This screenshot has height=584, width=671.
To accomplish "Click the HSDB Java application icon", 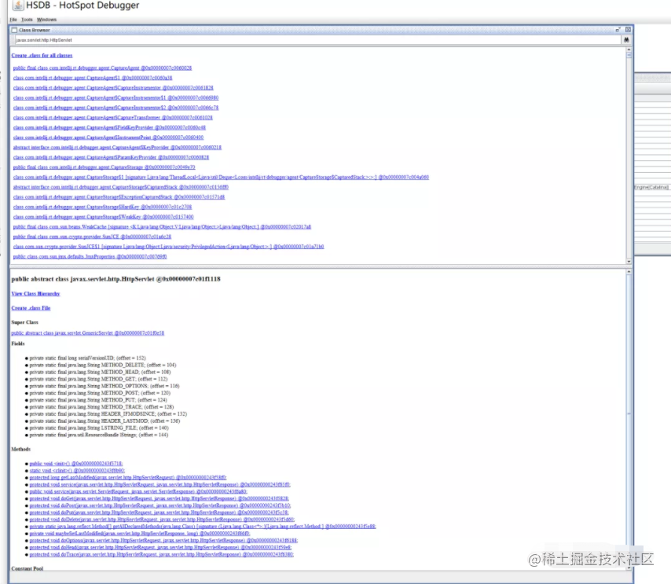I will point(18,6).
